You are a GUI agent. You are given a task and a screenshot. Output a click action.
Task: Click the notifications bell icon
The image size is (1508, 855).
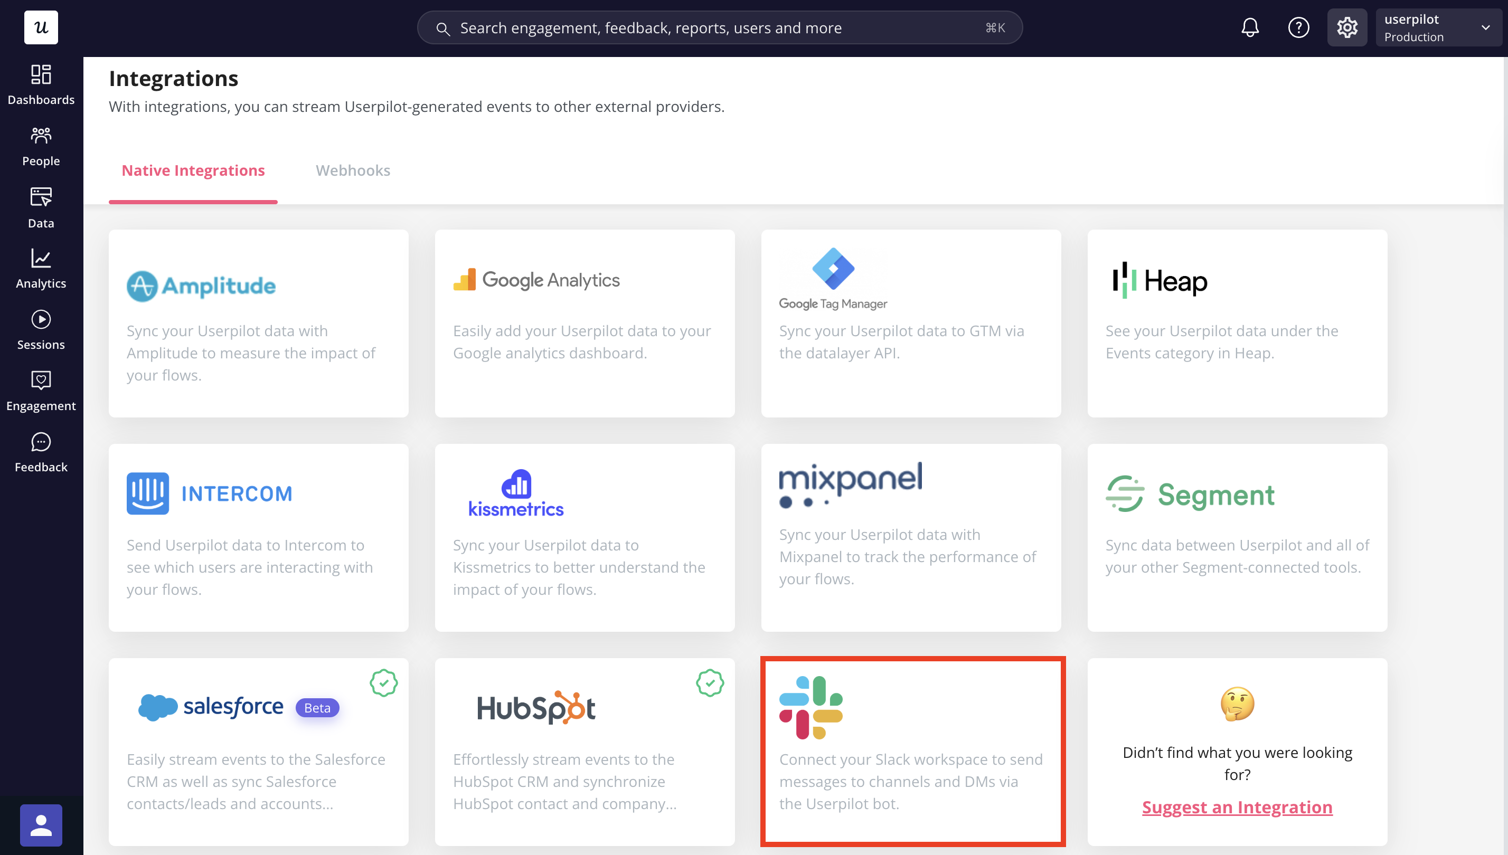(x=1249, y=27)
